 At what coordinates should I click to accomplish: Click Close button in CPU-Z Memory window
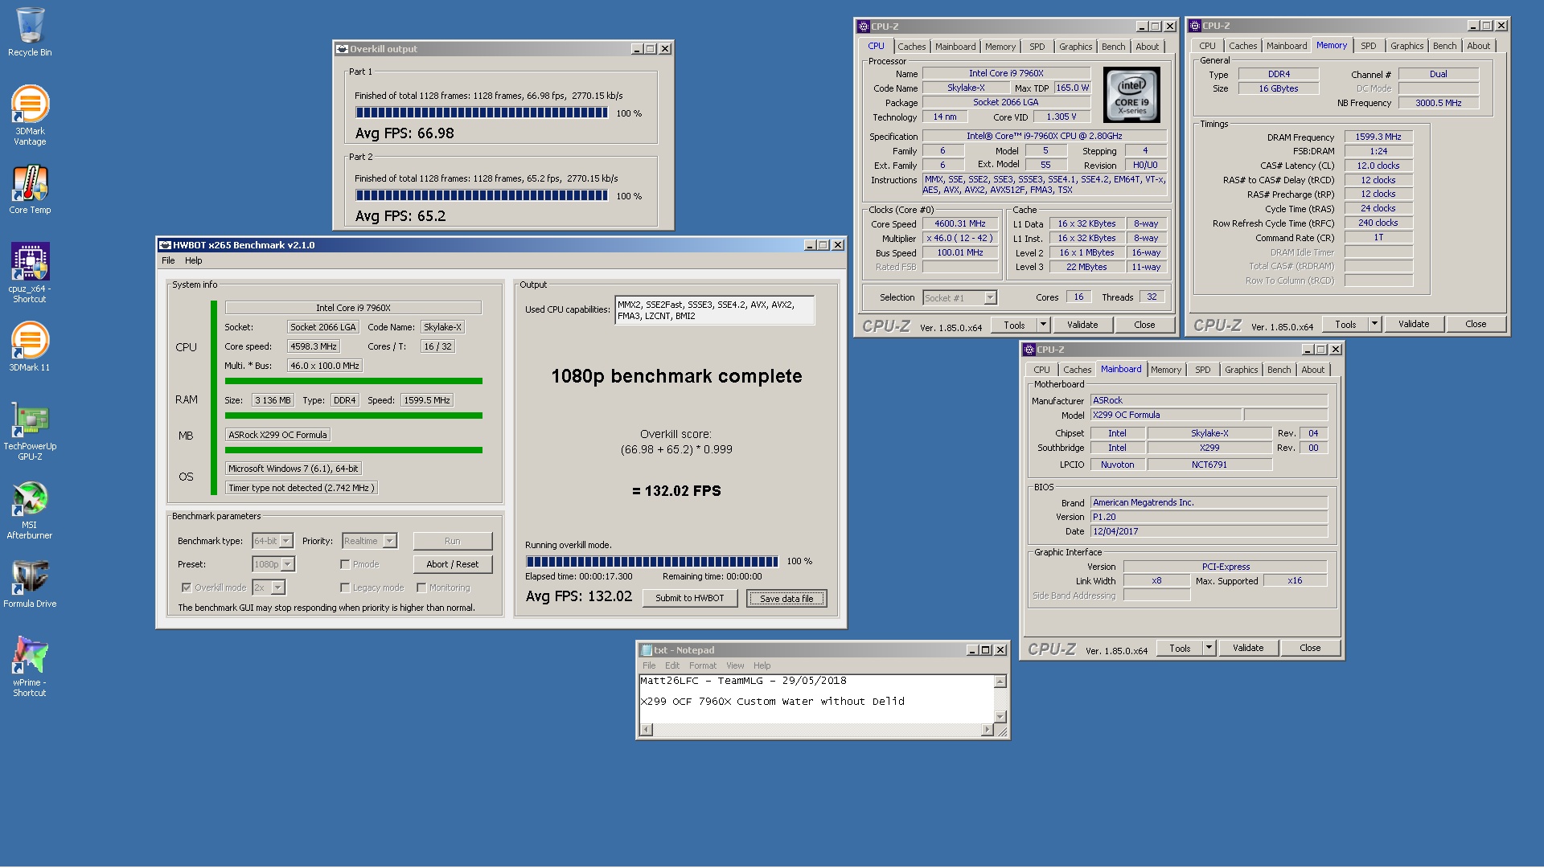(x=1476, y=324)
